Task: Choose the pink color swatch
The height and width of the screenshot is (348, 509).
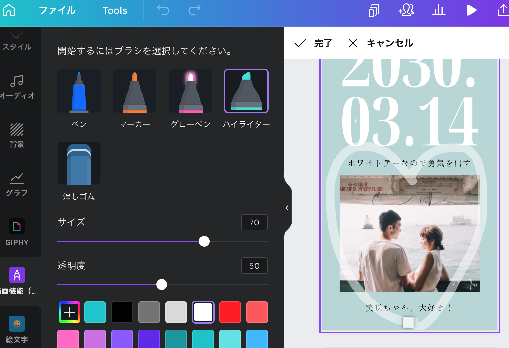Action: (68, 339)
